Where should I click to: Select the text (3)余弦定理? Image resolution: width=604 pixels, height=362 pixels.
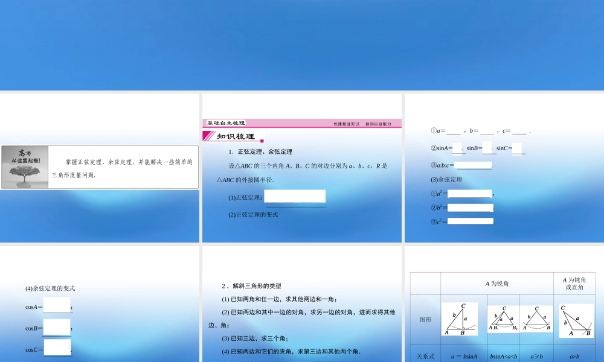point(446,180)
